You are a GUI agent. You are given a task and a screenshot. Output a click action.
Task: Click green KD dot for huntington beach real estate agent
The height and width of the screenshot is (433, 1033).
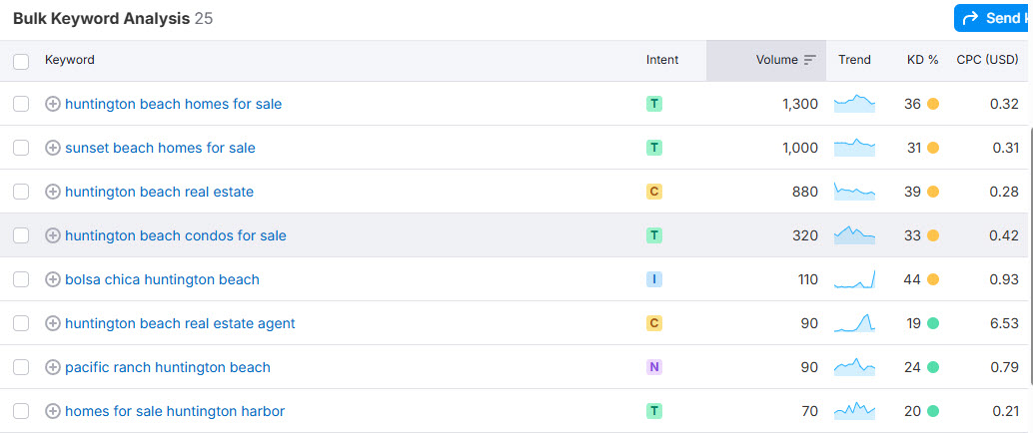933,323
